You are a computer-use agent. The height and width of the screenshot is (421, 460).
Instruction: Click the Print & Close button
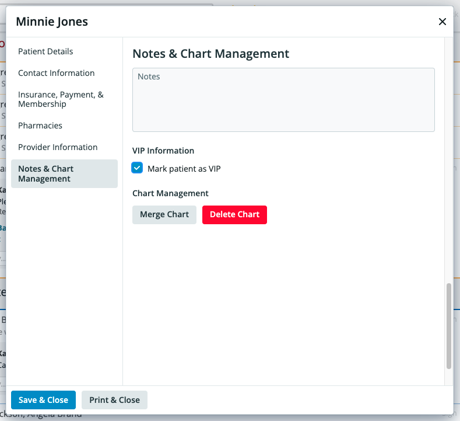[x=114, y=400]
